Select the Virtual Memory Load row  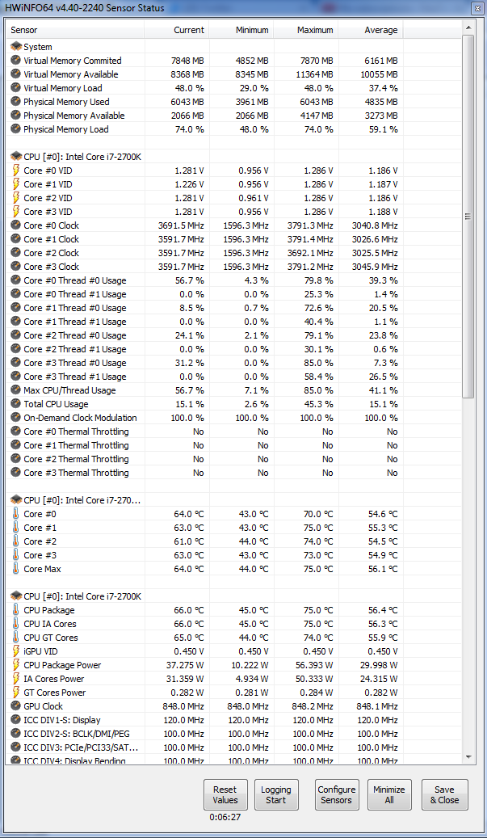tap(234, 88)
